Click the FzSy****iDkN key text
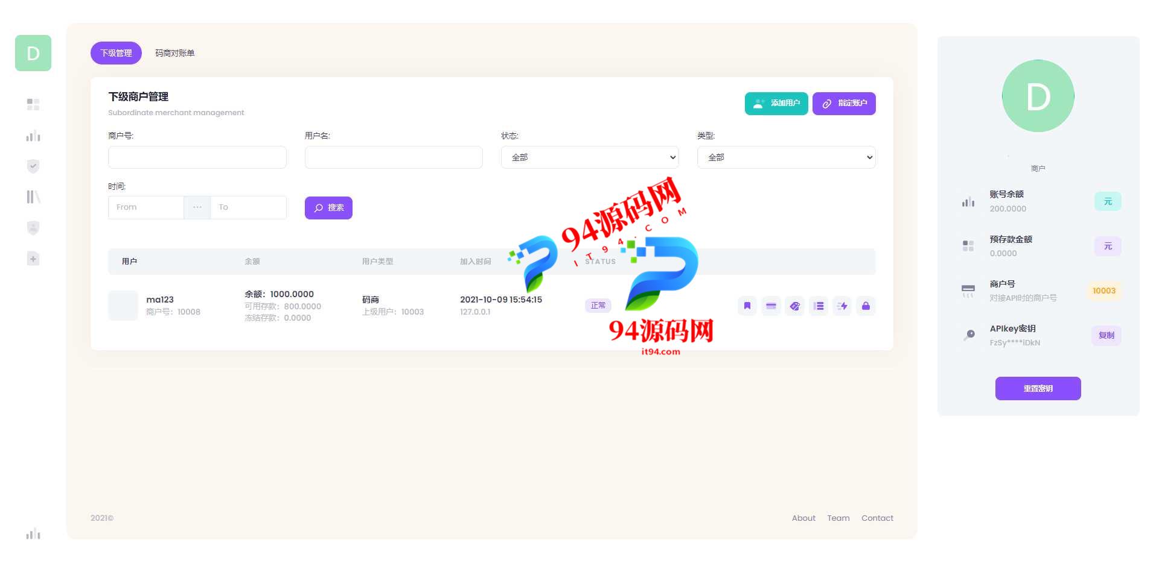Screen dimensions: 1156x563 (x=1015, y=342)
